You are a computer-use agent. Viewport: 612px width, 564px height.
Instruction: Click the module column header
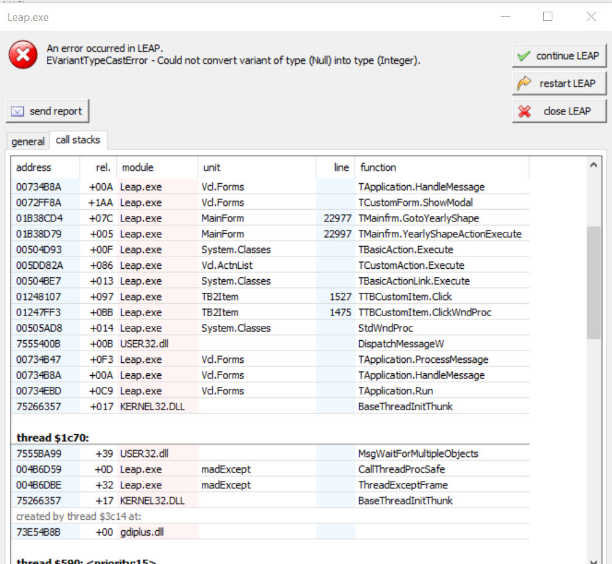[x=157, y=167]
